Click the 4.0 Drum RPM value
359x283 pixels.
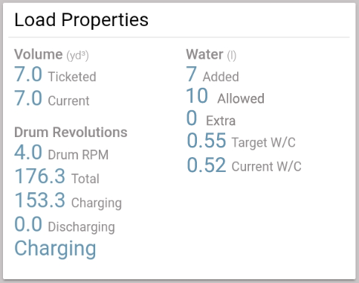28,153
